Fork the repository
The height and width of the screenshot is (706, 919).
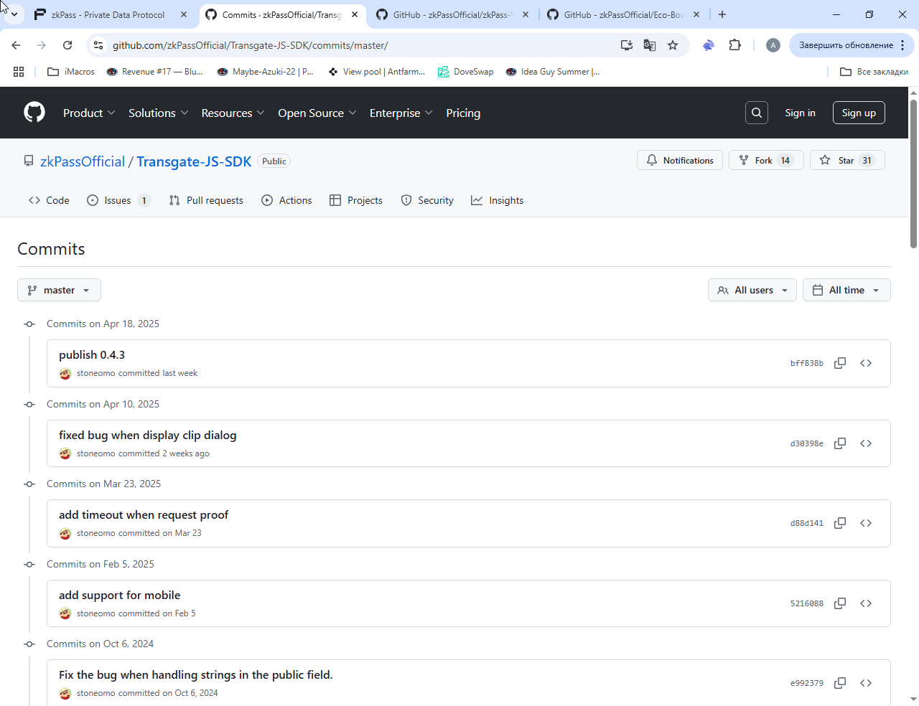pyautogui.click(x=765, y=160)
